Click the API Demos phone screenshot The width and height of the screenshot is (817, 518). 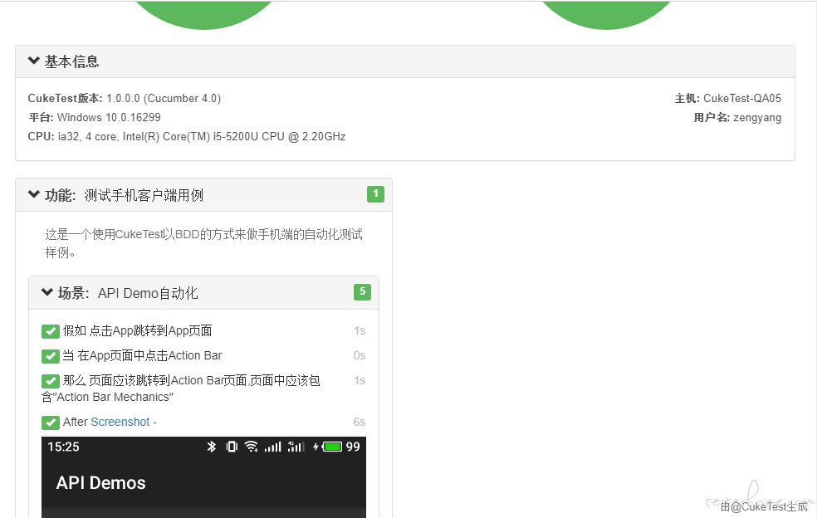coord(203,477)
